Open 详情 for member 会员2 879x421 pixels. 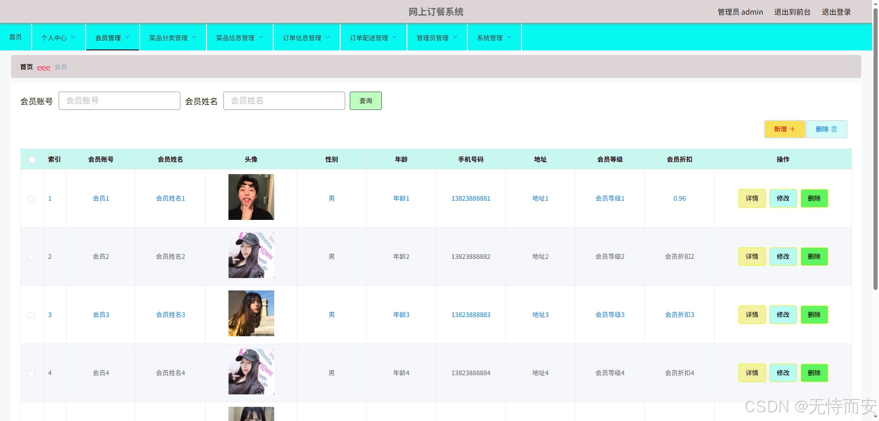[x=752, y=257]
